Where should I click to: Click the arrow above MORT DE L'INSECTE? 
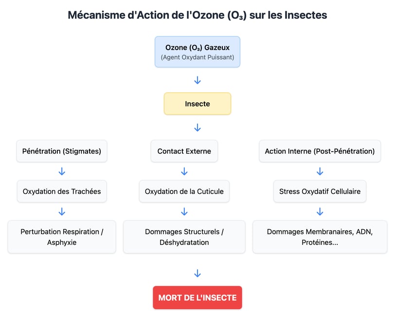197,273
